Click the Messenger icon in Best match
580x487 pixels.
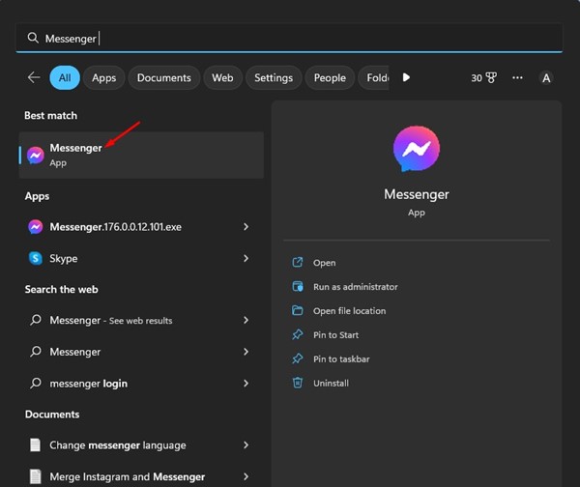coord(36,156)
